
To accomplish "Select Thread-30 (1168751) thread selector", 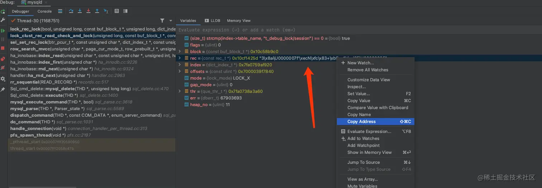I will [38, 21].
